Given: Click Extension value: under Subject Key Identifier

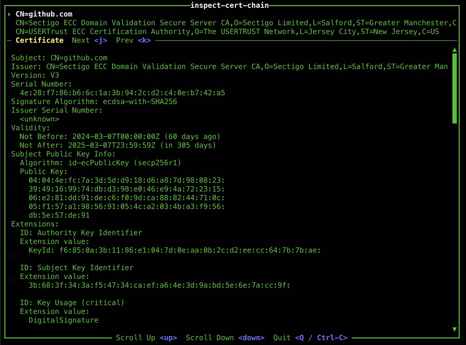Looking at the screenshot, I should click(55, 276).
